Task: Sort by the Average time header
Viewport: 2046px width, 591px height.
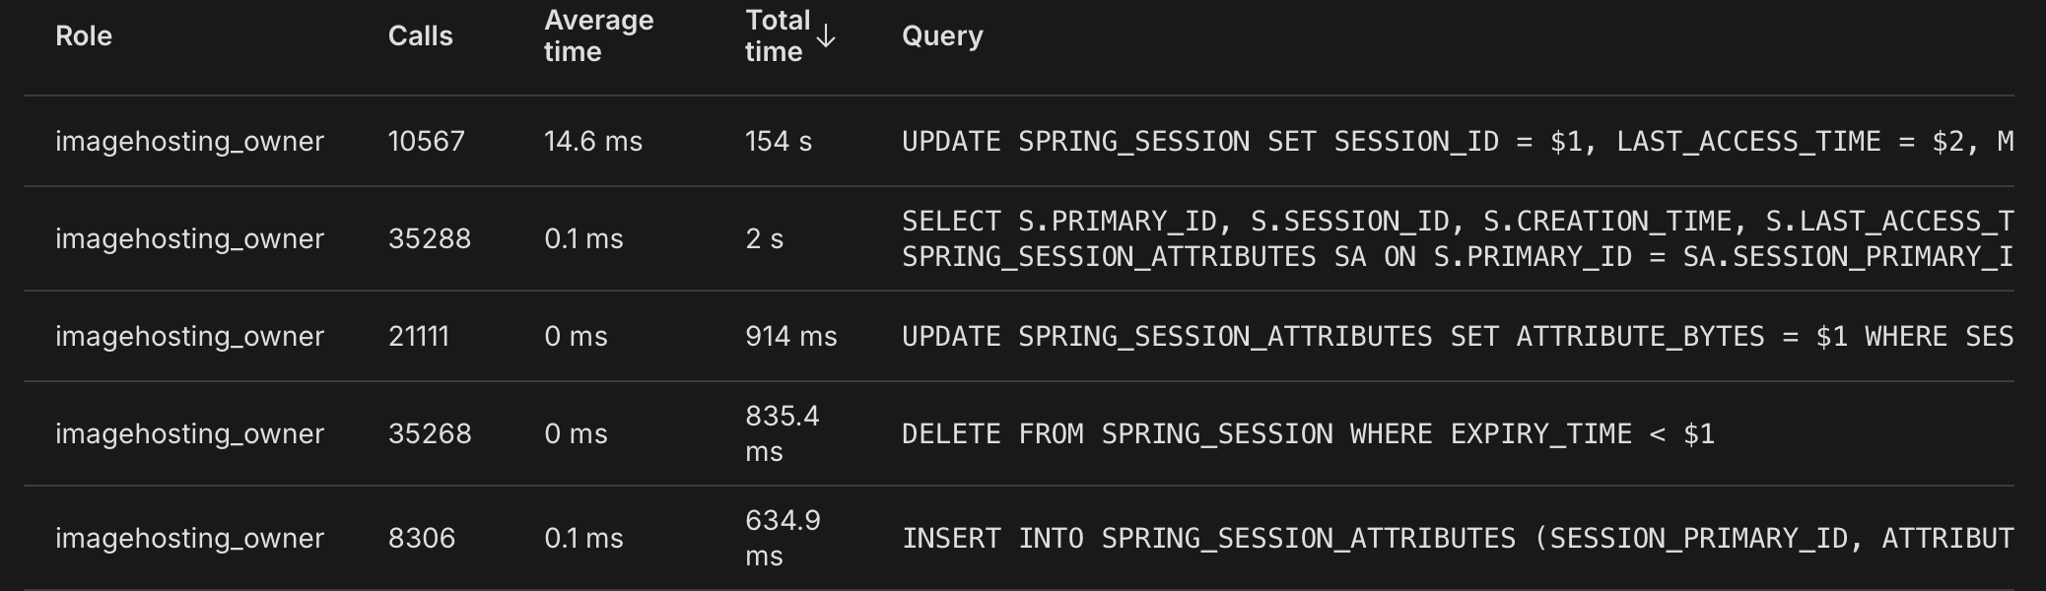Action: 598,36
